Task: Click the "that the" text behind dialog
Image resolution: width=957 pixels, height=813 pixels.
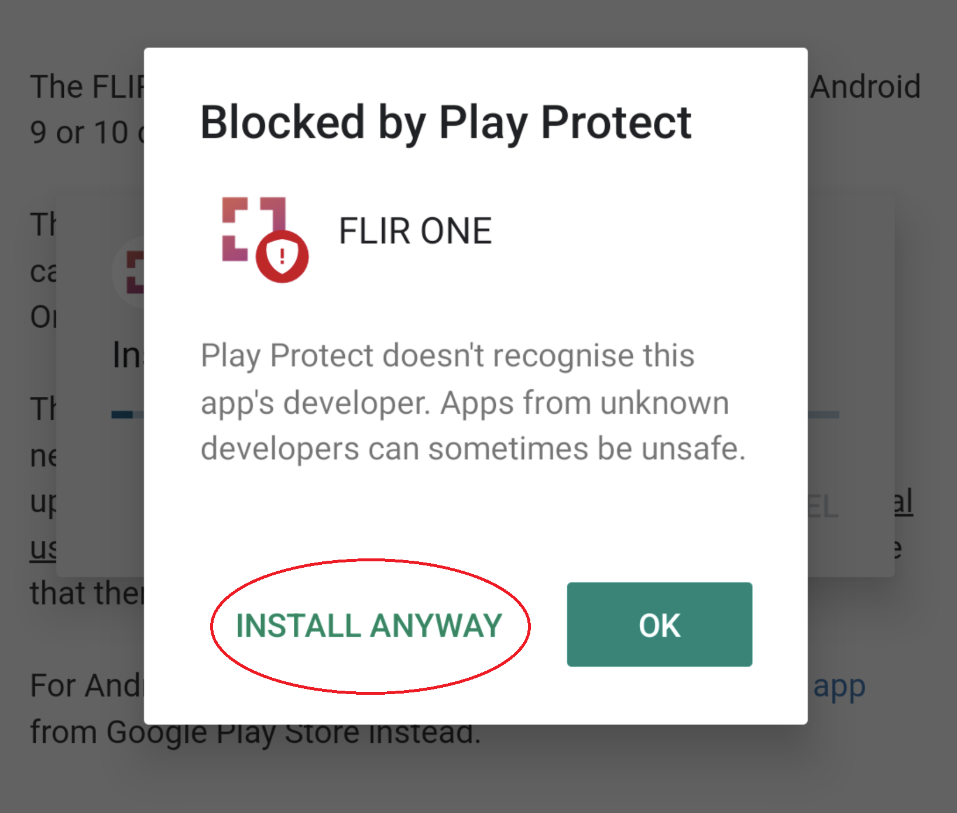Action: tap(87, 593)
